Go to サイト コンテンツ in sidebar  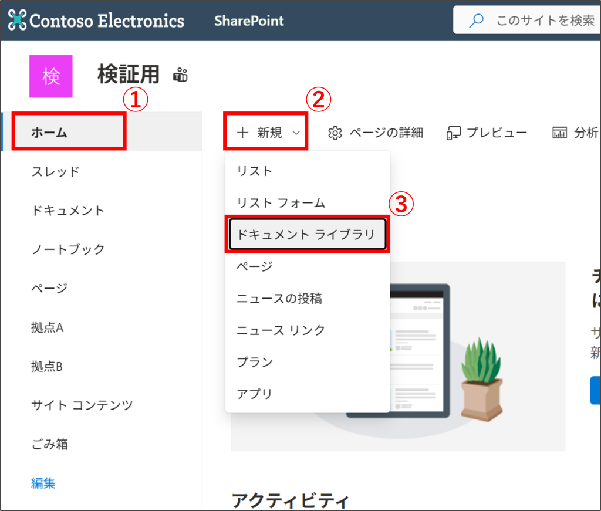(82, 405)
